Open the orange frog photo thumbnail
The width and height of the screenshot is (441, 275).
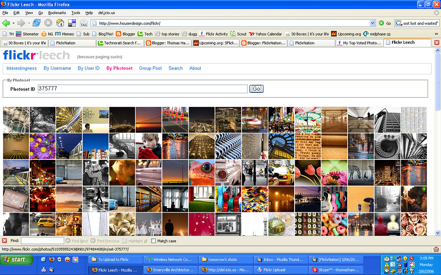pos(202,173)
